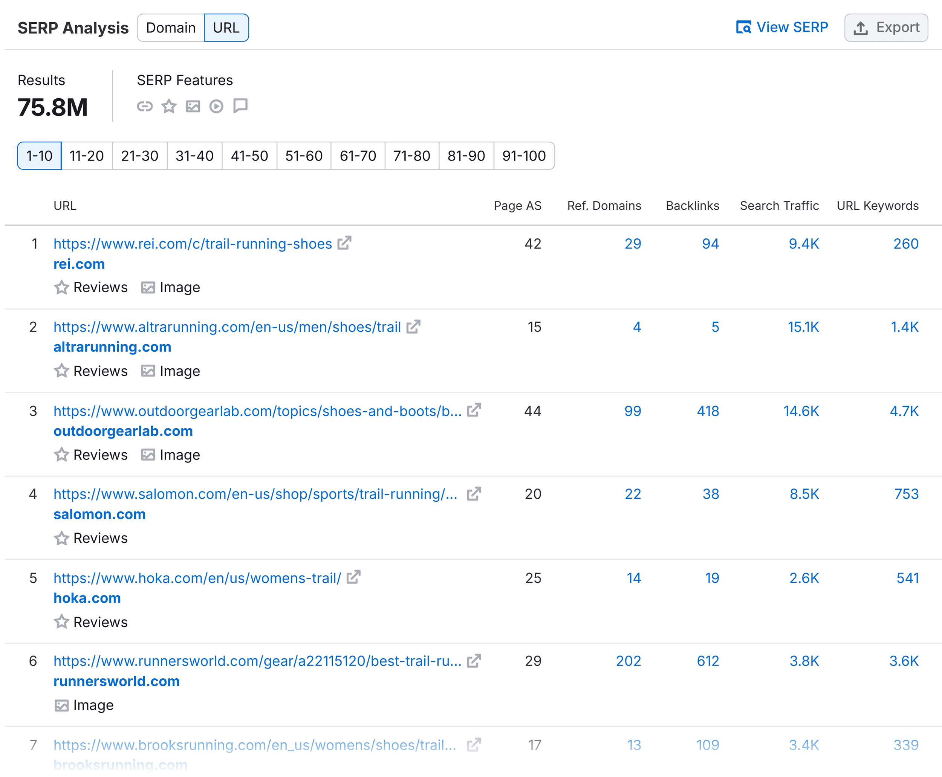Open the salomon.com trail-running URL
This screenshot has width=942, height=777.
click(255, 494)
